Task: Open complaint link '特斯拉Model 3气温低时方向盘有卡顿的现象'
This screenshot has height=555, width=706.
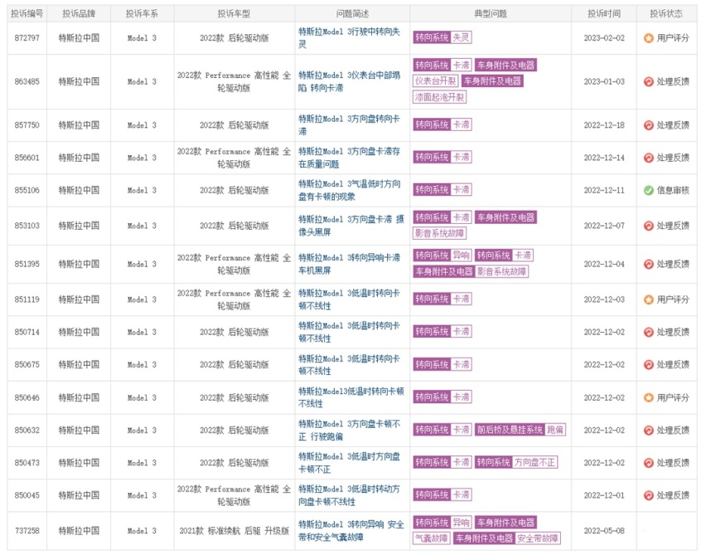Action: click(x=350, y=190)
